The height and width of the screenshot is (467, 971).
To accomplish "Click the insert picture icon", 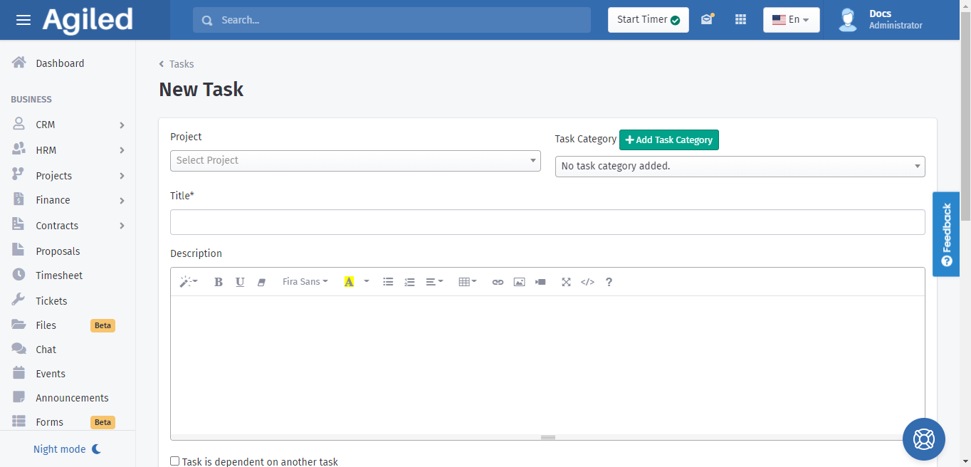I will click(519, 282).
